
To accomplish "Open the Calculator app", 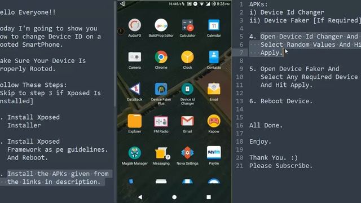I will point(187,28).
